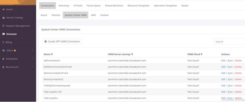The height and width of the screenshot is (102, 245).
Task: Expand the Companies submenu chevron
Action: point(32,58)
